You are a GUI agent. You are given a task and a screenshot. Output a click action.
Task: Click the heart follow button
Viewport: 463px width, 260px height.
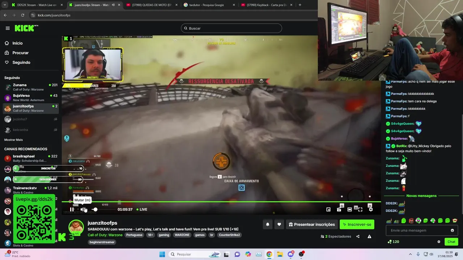279,225
